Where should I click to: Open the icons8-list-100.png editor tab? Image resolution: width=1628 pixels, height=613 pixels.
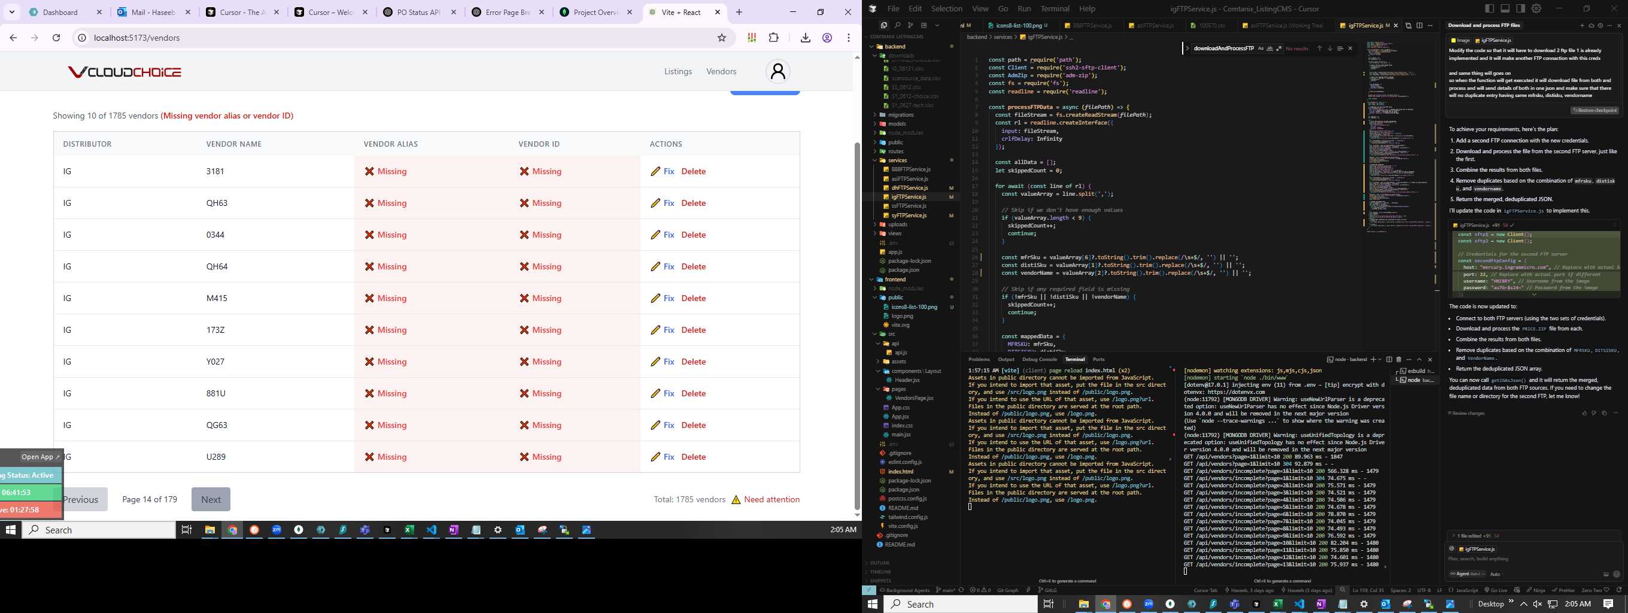point(1019,25)
